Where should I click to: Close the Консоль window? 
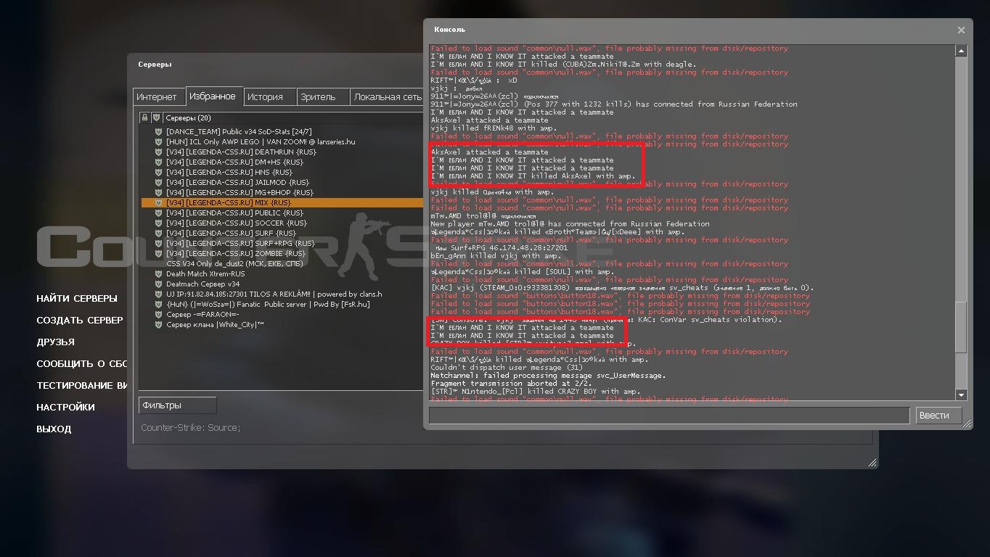point(961,30)
